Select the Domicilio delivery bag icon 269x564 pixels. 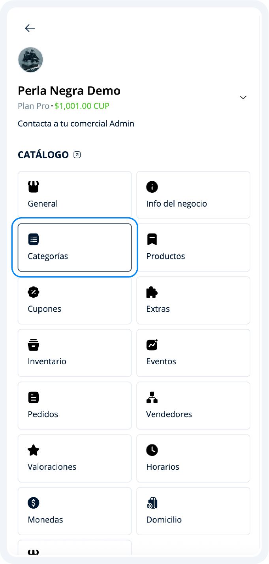[x=152, y=503]
